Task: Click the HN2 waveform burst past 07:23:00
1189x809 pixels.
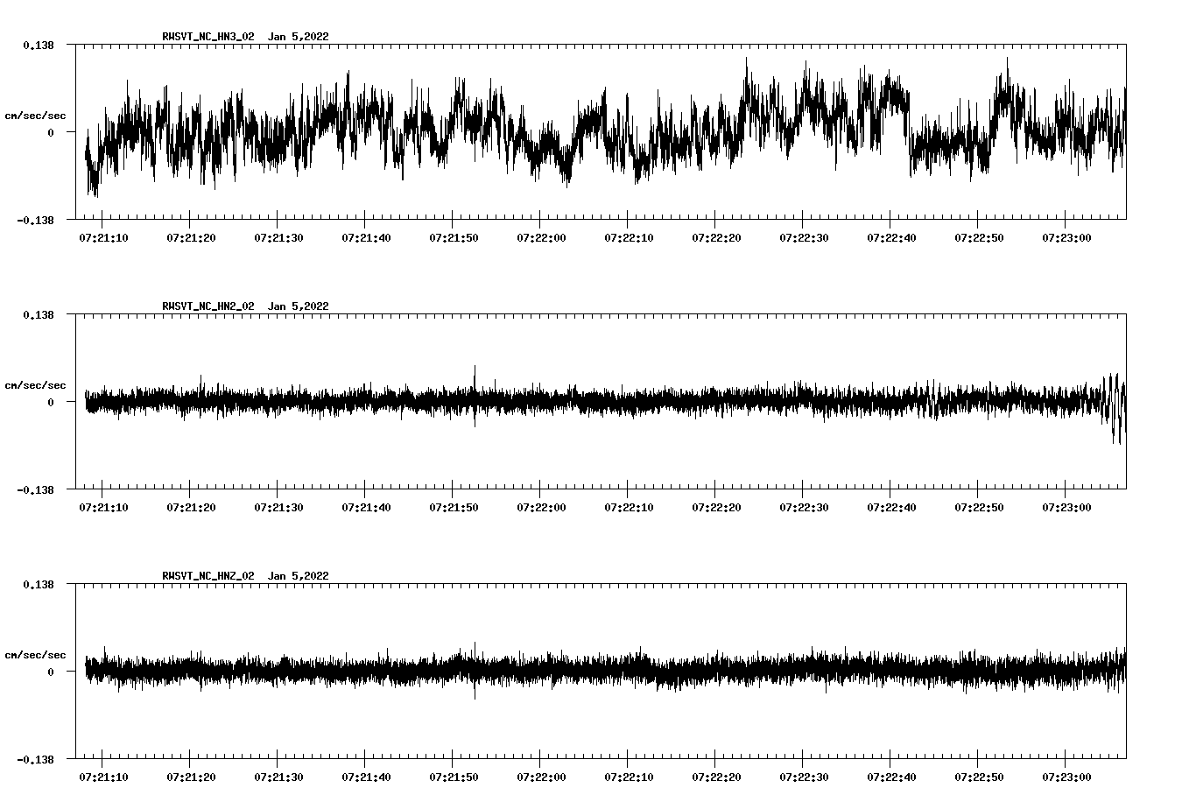Action: click(1113, 408)
